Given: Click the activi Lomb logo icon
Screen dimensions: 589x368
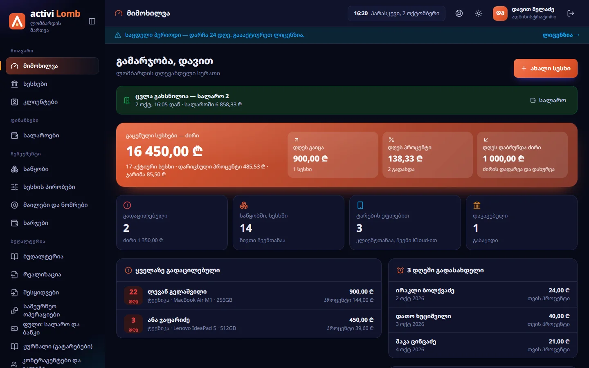Looking at the screenshot, I should (x=17, y=21).
